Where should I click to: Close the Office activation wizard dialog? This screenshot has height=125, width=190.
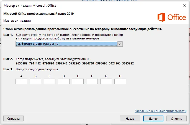(x=184, y=5)
